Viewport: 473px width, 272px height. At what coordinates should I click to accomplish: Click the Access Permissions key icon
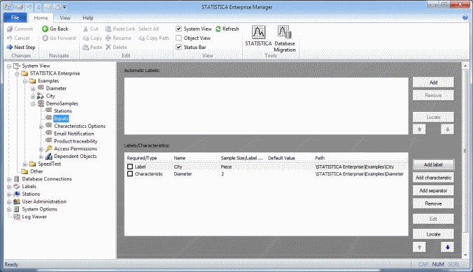[x=48, y=149]
